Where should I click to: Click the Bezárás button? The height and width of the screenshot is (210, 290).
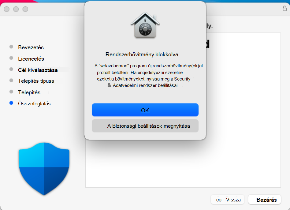[x=265, y=200]
